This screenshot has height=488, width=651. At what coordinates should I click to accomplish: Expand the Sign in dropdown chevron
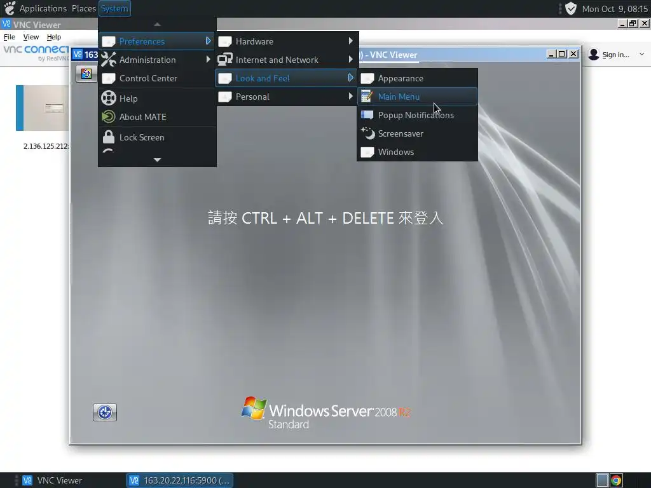tap(641, 55)
